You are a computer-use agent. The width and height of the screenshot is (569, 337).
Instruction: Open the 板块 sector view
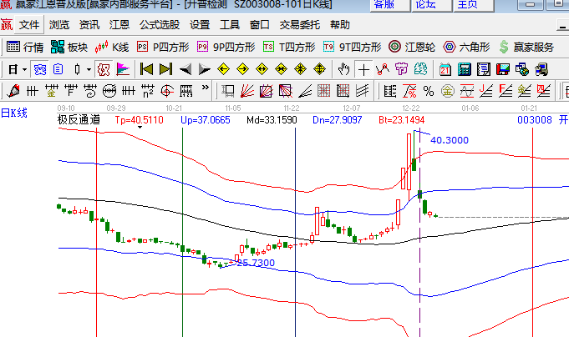(x=69, y=47)
